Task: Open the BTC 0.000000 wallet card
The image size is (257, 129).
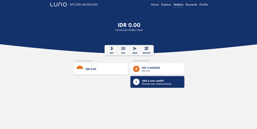Action: pyautogui.click(x=157, y=69)
